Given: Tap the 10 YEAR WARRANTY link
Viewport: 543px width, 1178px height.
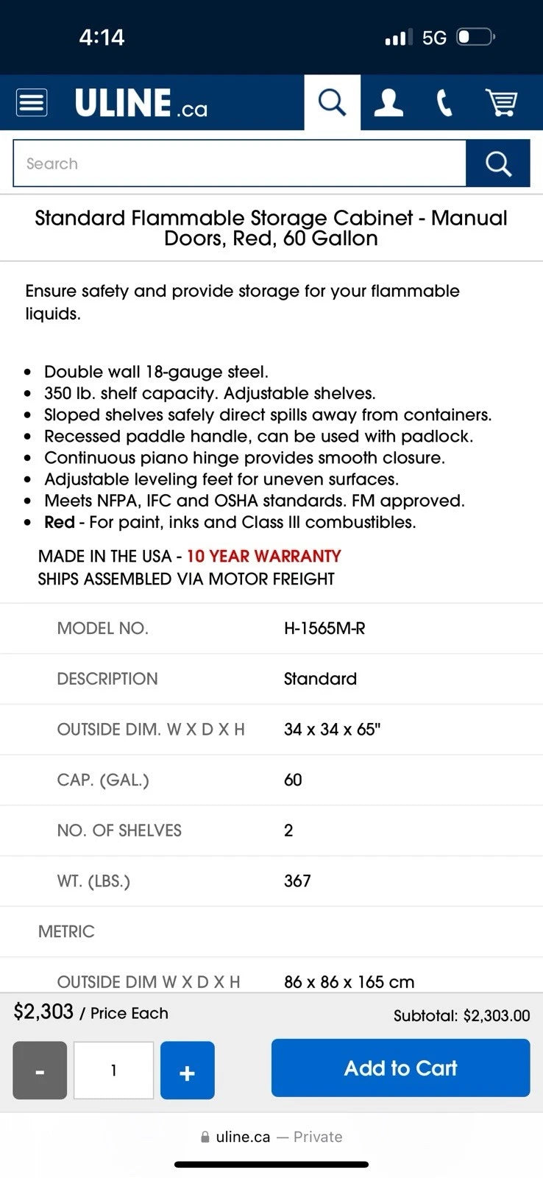Looking at the screenshot, I should (x=263, y=556).
